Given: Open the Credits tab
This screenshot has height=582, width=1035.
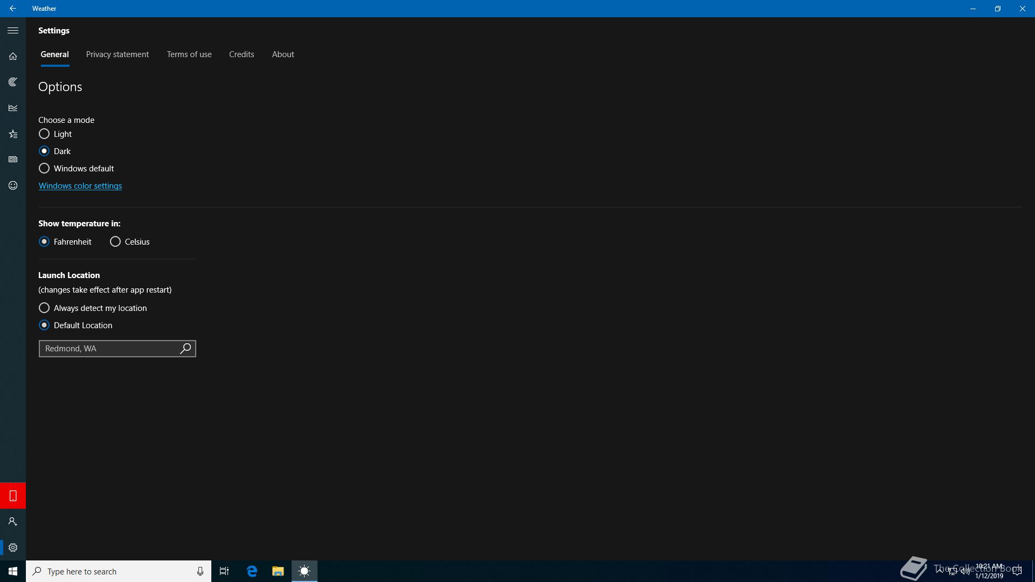Looking at the screenshot, I should point(241,54).
